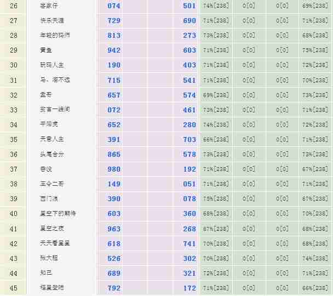
Task: Click the 192 value in row 37
Action: click(189, 169)
